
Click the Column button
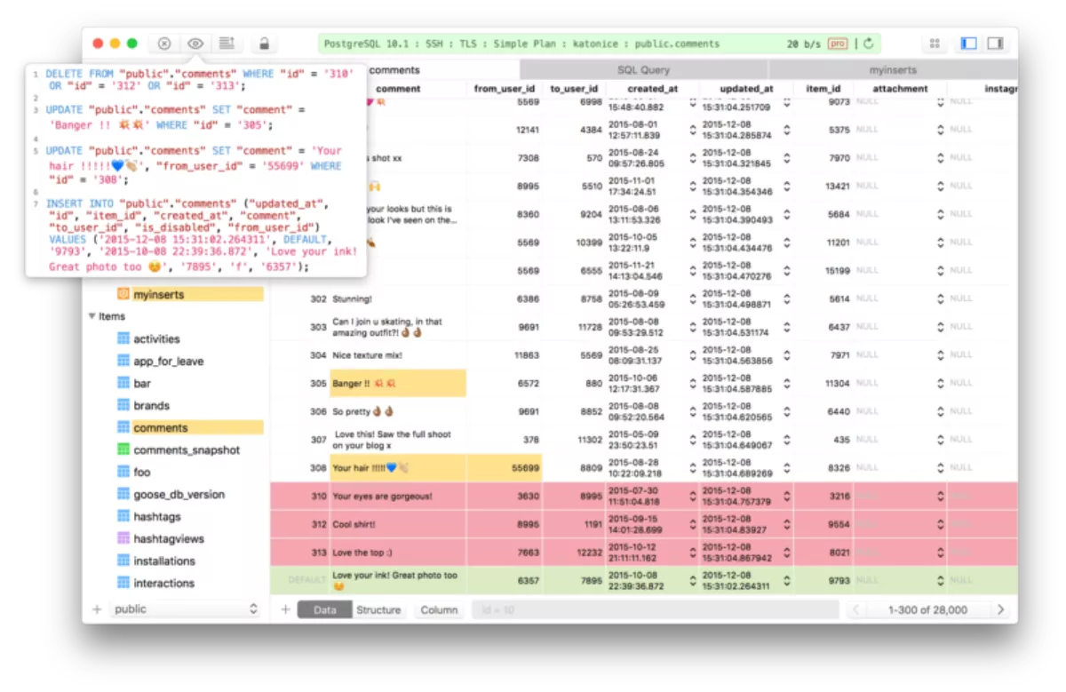click(439, 610)
